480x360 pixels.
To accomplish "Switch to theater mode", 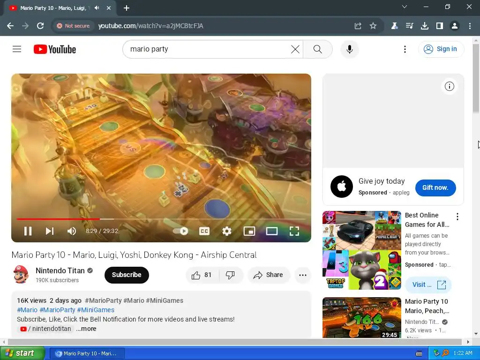I will tap(272, 231).
